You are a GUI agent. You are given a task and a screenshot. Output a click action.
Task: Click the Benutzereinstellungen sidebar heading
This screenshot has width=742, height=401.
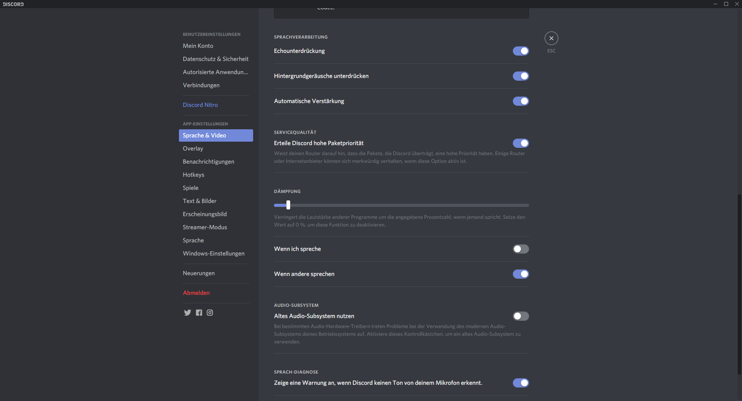click(x=212, y=34)
